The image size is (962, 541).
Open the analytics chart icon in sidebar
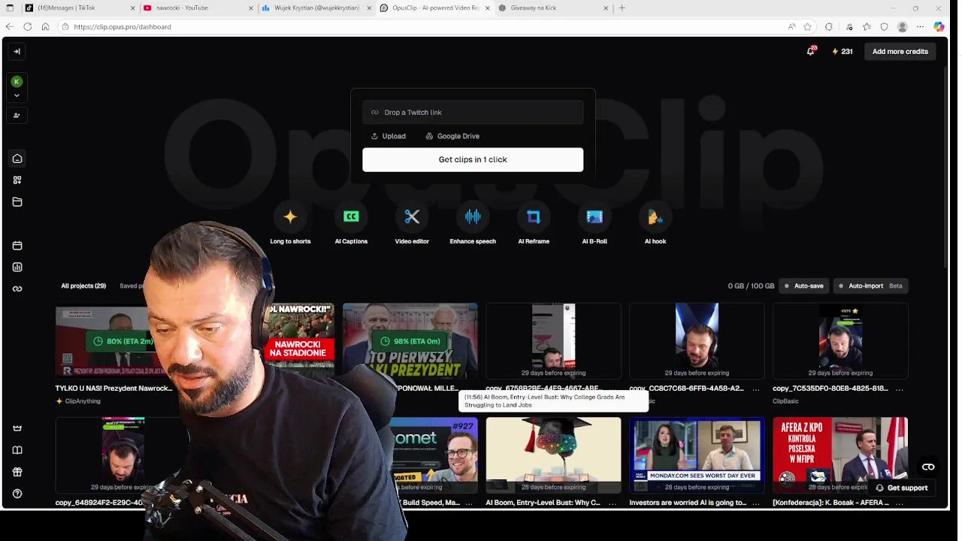click(x=17, y=267)
